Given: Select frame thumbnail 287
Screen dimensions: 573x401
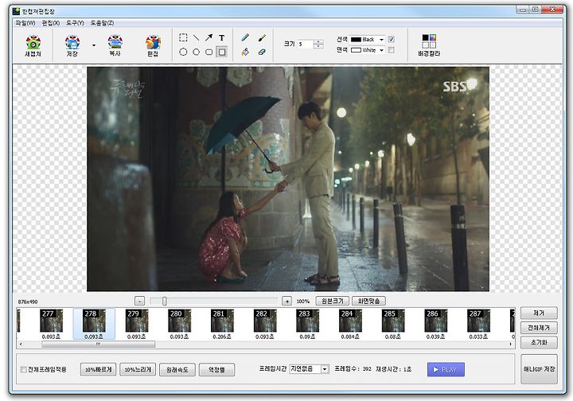Looking at the screenshot, I should (479, 321).
